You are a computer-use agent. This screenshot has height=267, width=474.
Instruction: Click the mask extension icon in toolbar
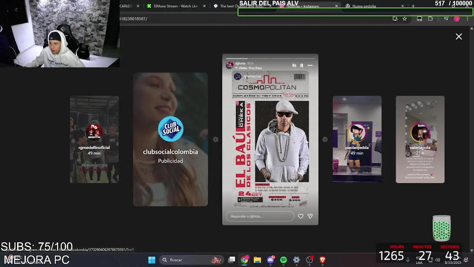420,19
